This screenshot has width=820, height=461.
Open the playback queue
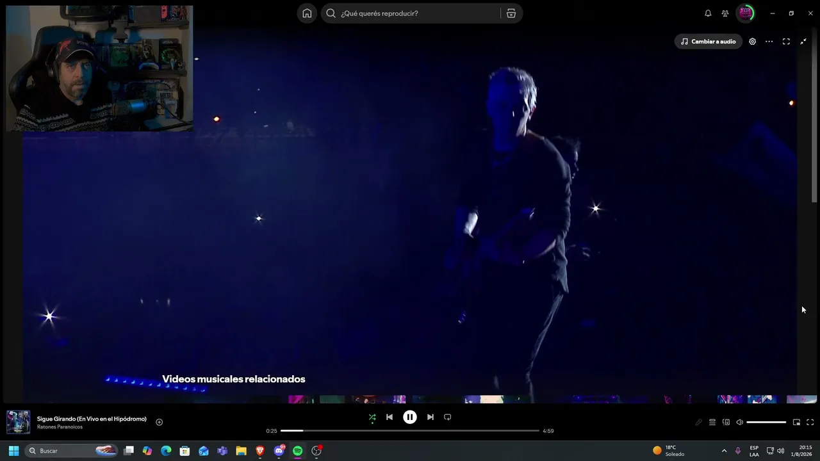712,422
